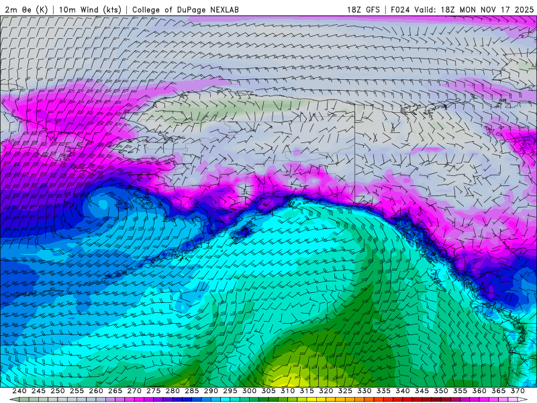Click the 250 value on the color scale
Viewport: 537px width, 403px height.
(58, 391)
